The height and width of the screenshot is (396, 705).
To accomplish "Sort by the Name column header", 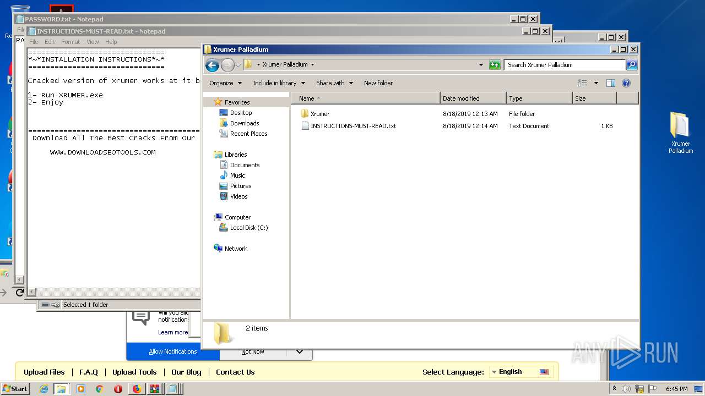I will coord(366,98).
